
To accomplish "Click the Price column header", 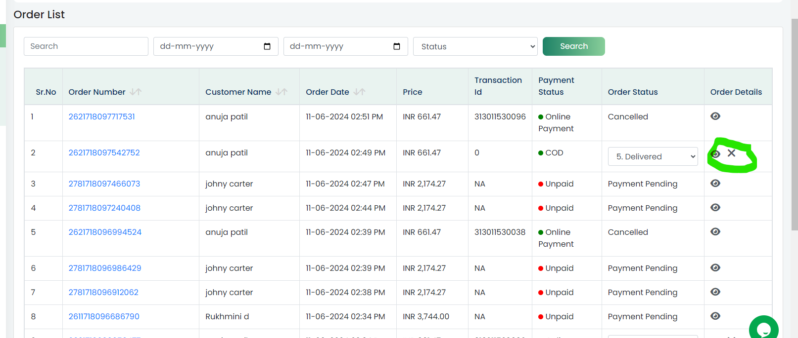I will pyautogui.click(x=413, y=92).
